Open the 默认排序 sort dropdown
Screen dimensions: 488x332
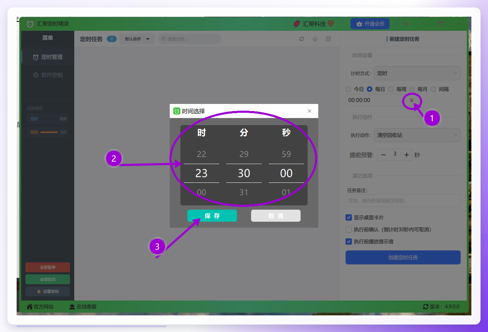tap(137, 39)
